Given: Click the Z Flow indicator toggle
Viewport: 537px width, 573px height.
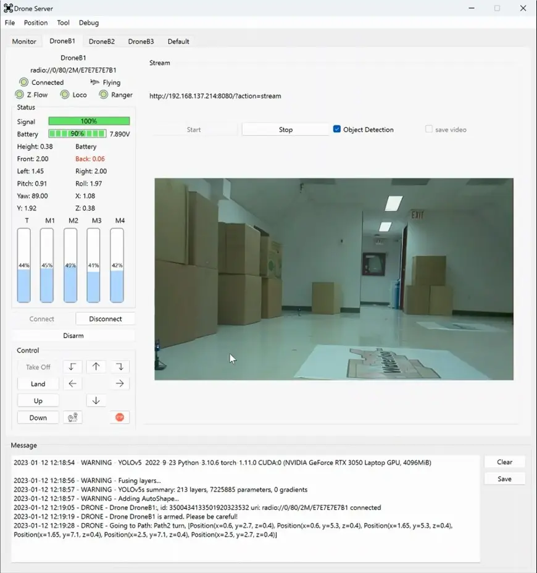Looking at the screenshot, I should point(19,94).
